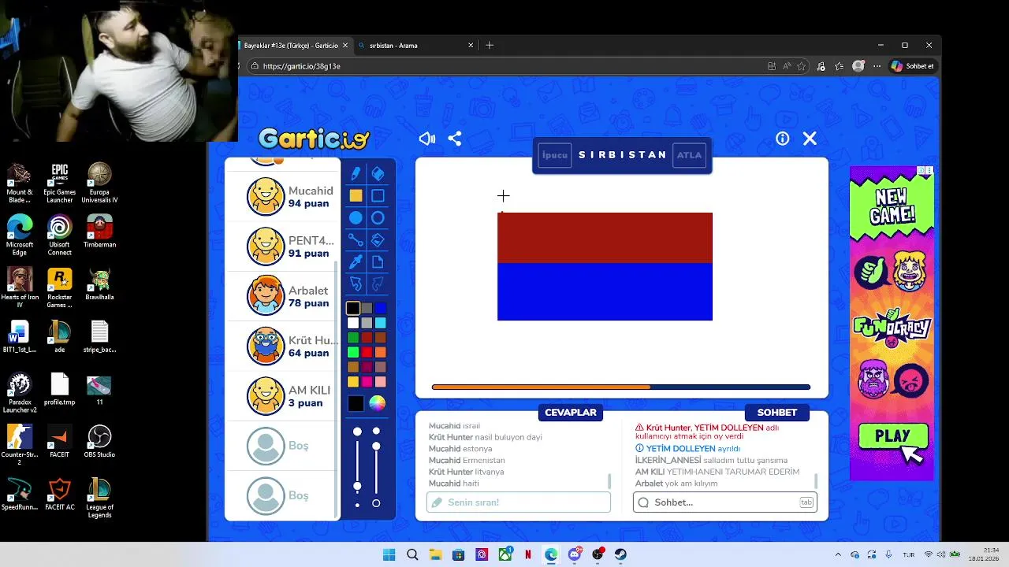Open the share room icon

(455, 139)
